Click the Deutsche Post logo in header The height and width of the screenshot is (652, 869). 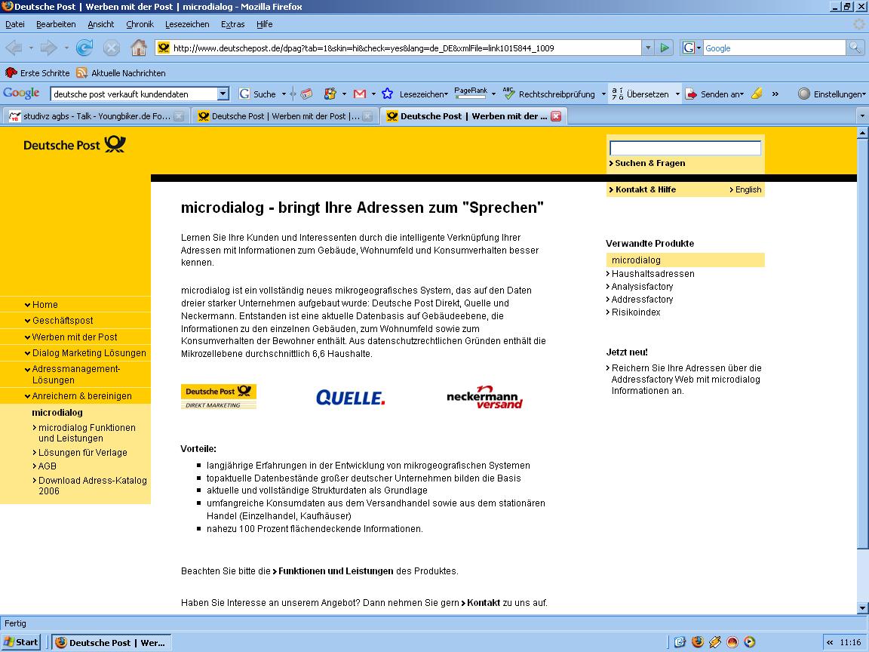(75, 145)
